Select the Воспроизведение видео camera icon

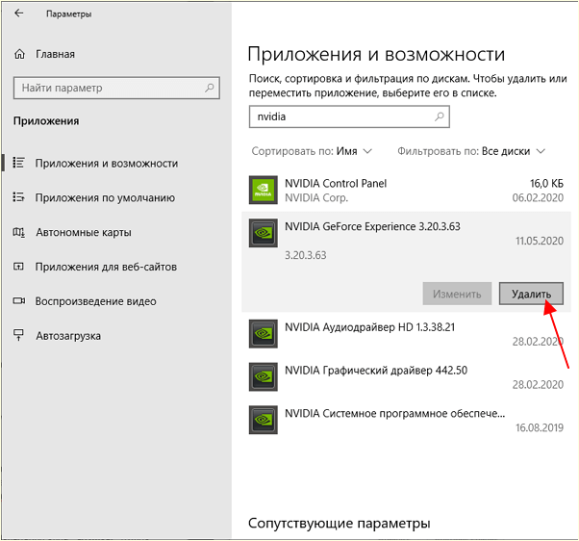[19, 300]
